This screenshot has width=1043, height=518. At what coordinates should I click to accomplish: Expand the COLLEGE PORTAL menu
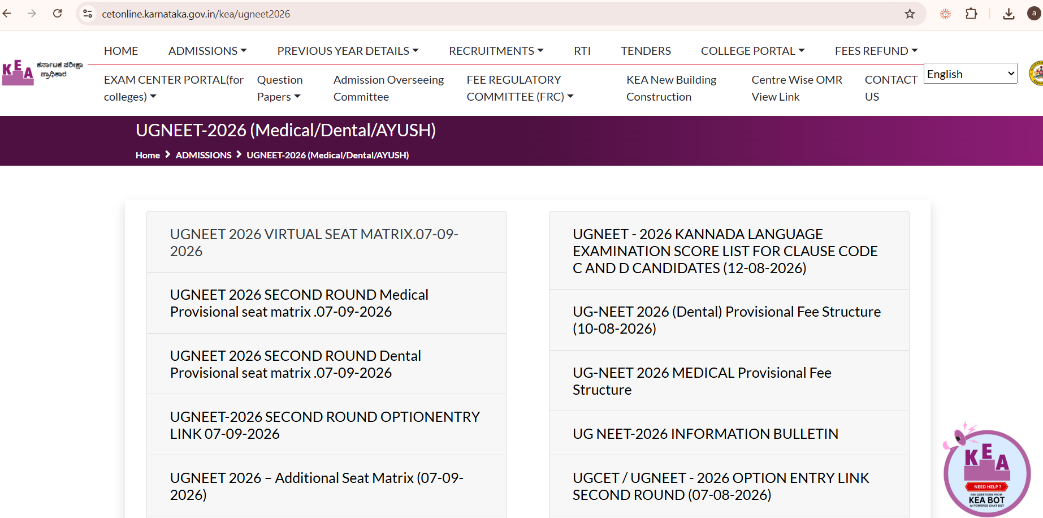tap(752, 51)
